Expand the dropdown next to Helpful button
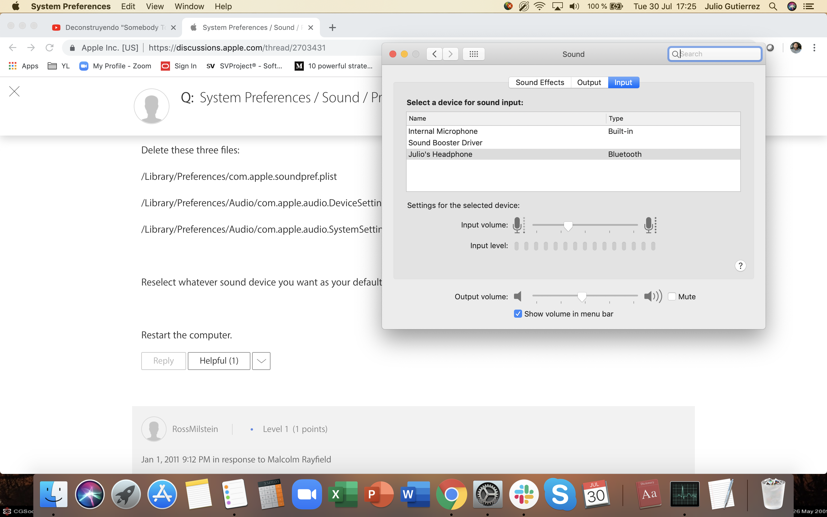Image resolution: width=827 pixels, height=517 pixels. 261,361
